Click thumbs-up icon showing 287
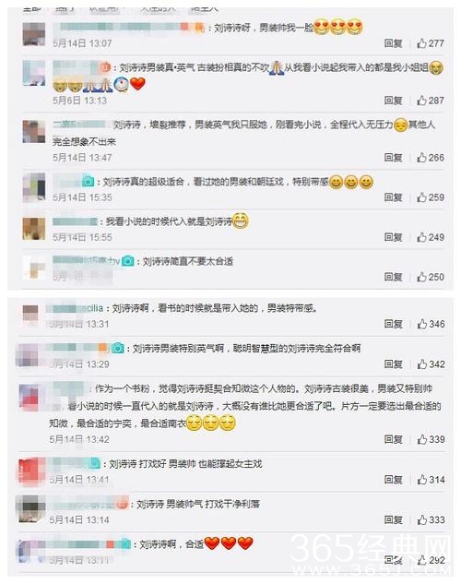Image resolution: width=461 pixels, height=584 pixels. click(x=421, y=101)
